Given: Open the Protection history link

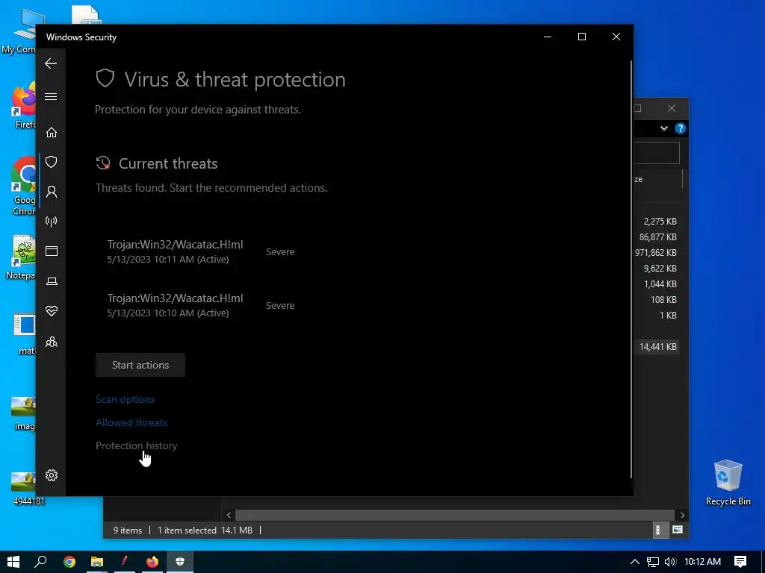Looking at the screenshot, I should pos(136,445).
